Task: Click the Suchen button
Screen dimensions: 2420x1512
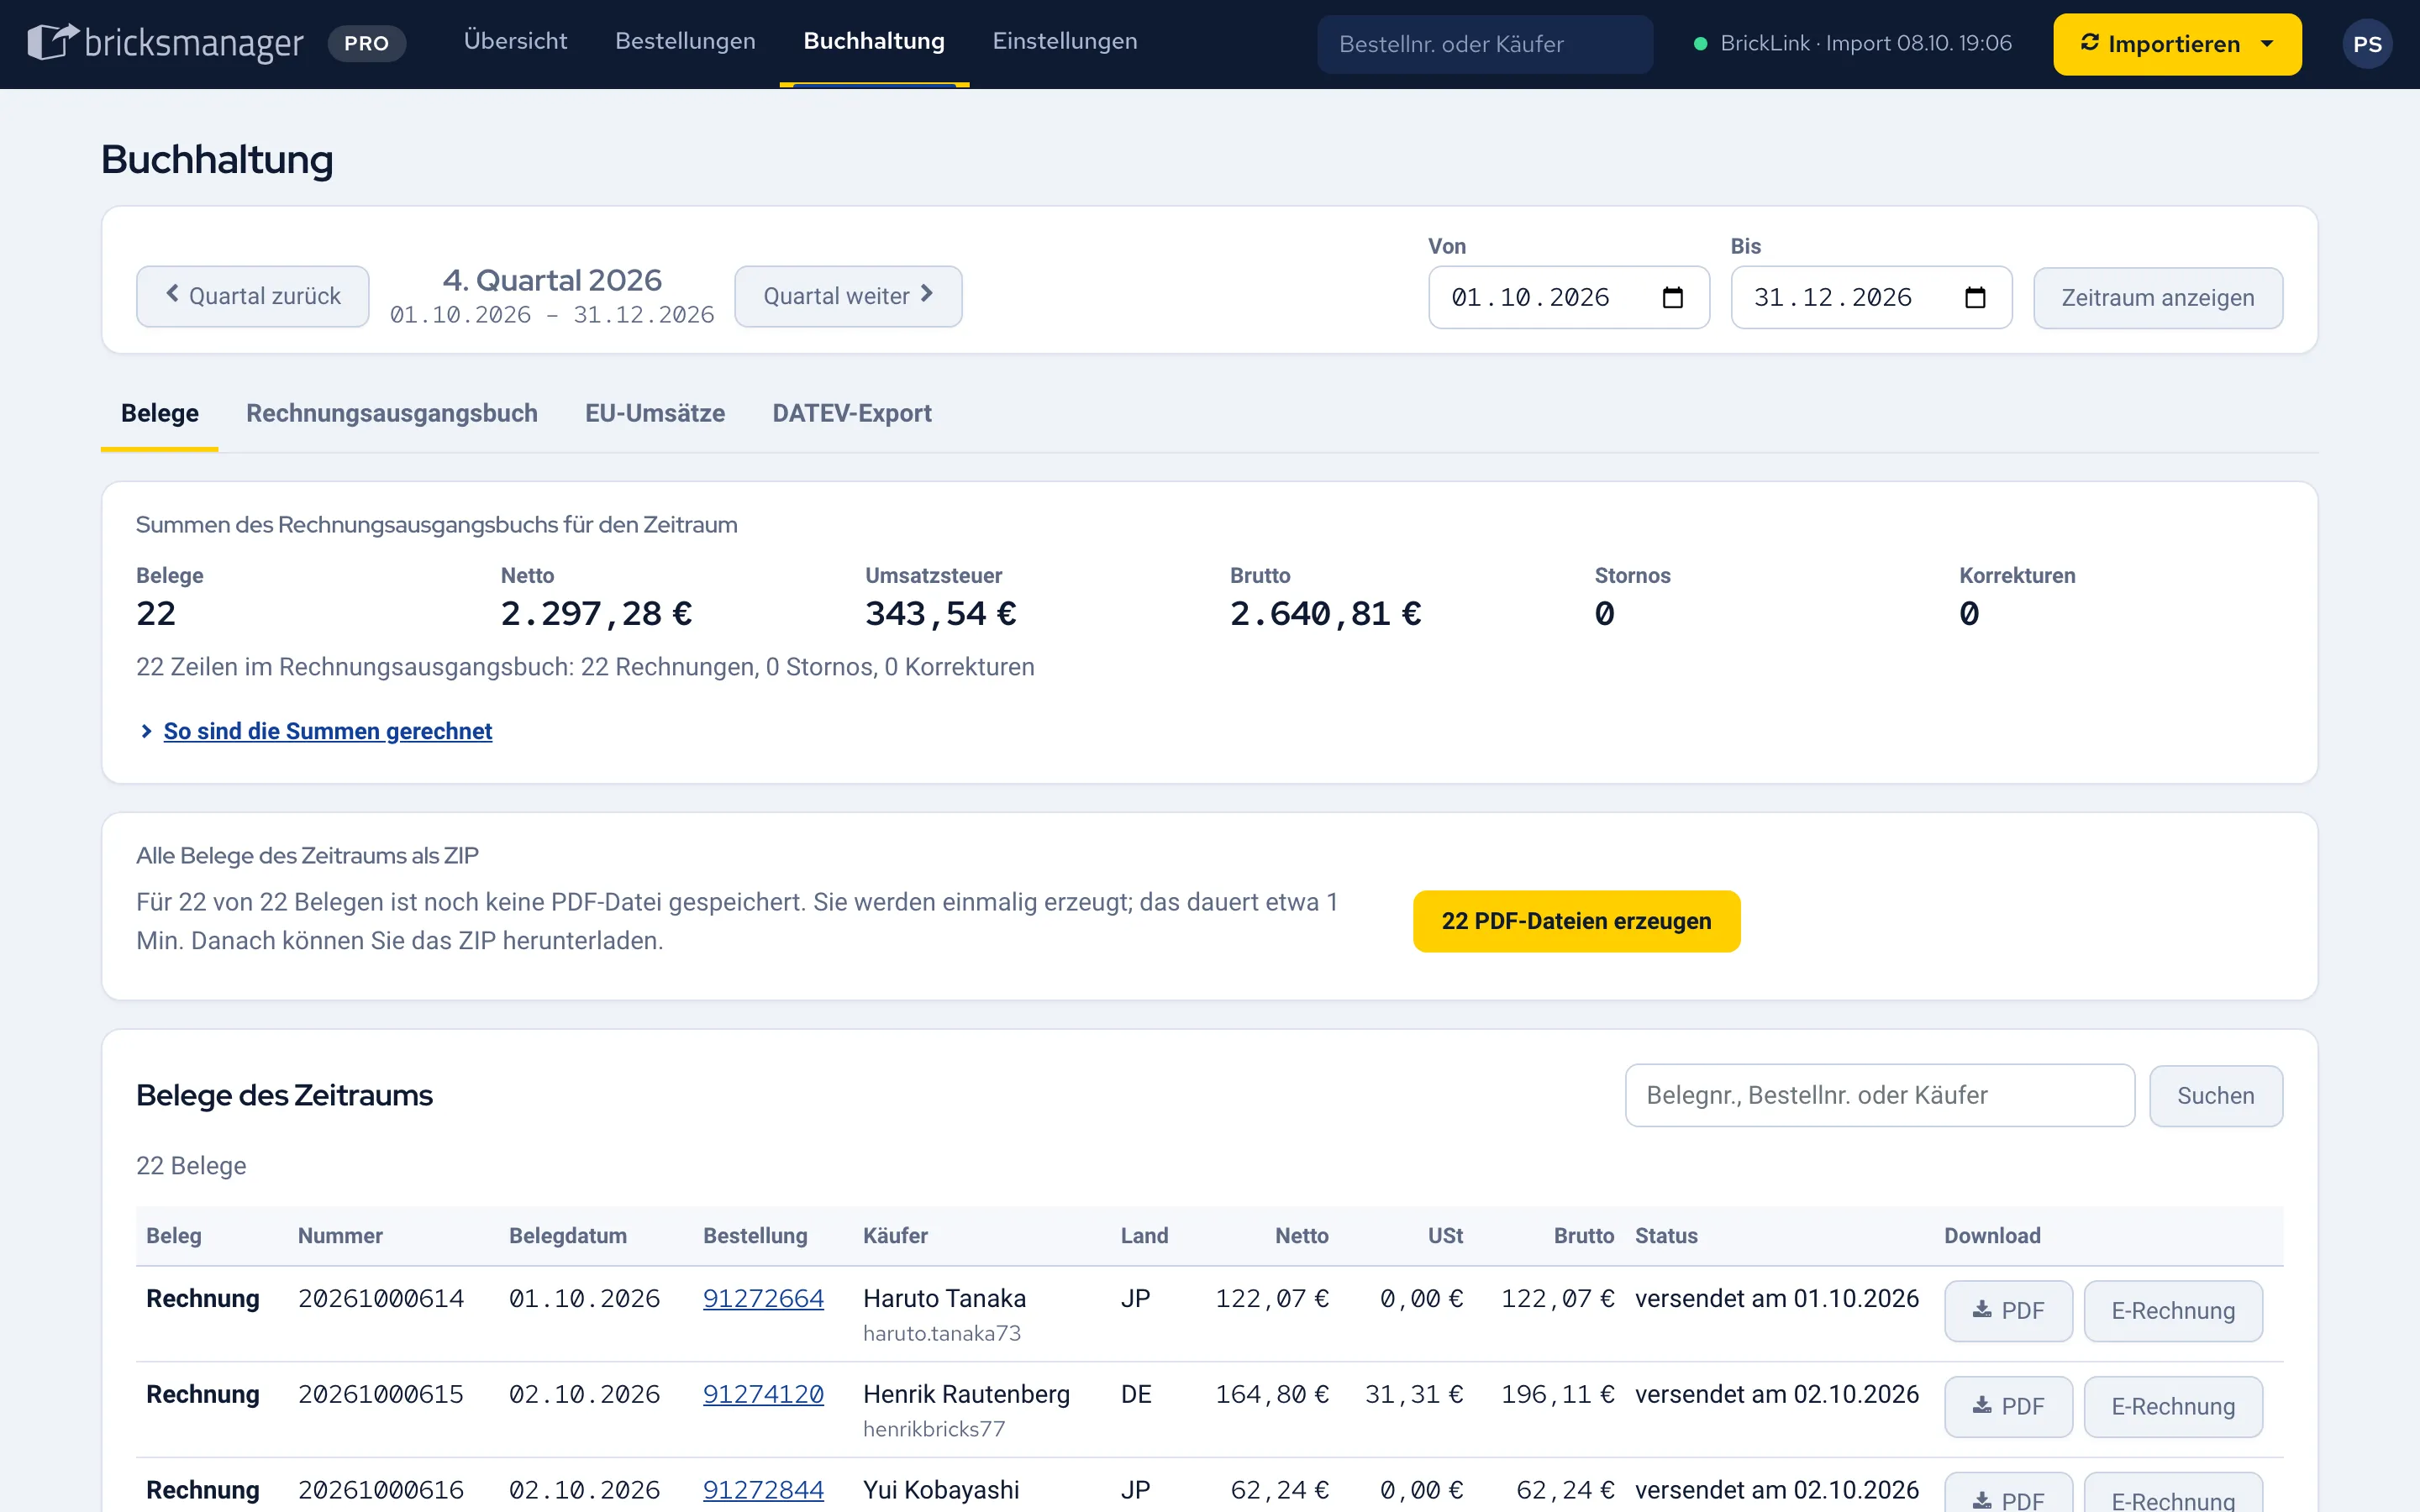Action: pyautogui.click(x=2216, y=1096)
